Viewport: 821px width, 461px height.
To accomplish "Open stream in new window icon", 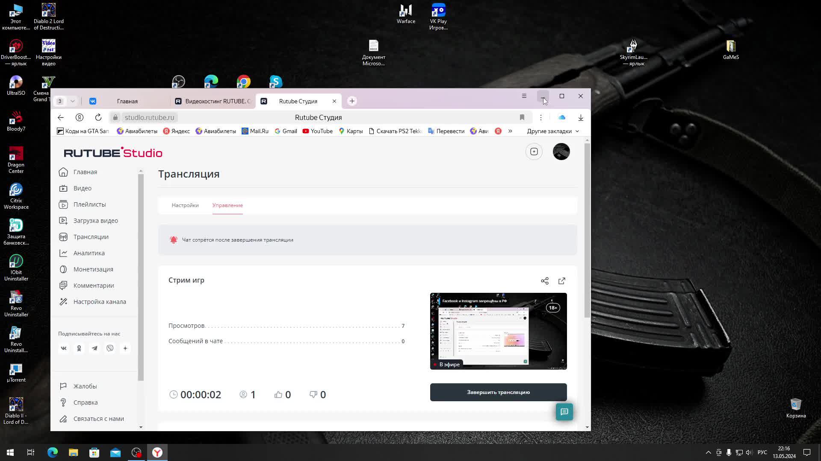I will pos(562,281).
